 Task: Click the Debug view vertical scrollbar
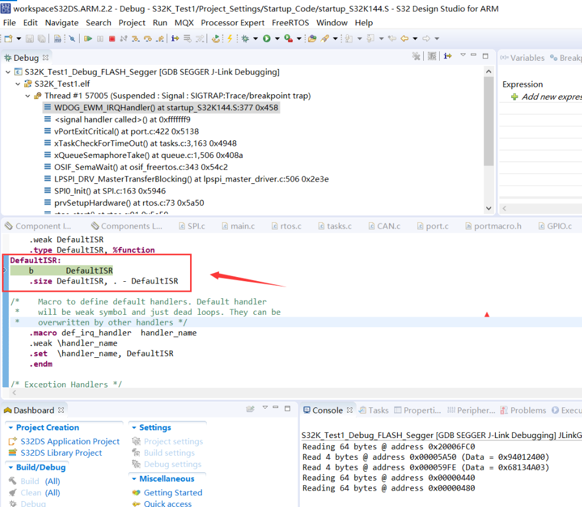[489, 139]
